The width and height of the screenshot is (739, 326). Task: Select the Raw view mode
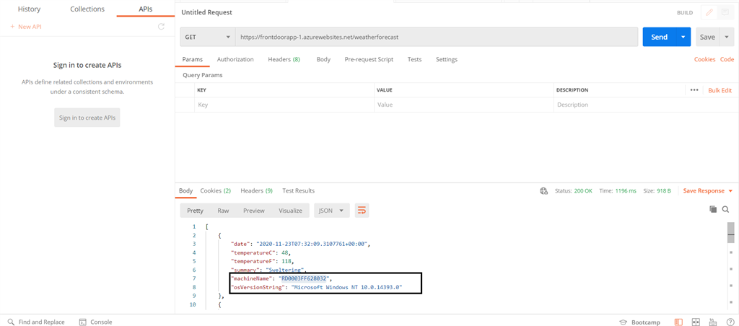coord(224,211)
